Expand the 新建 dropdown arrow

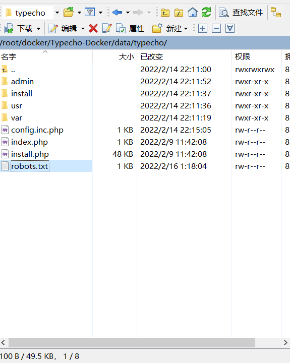coord(186,29)
